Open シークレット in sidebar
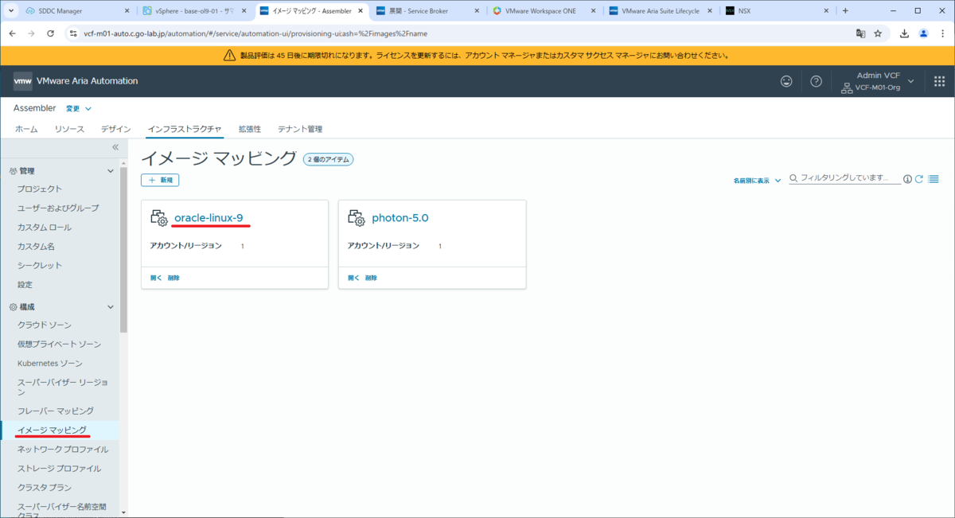Image resolution: width=955 pixels, height=518 pixels. (x=40, y=265)
